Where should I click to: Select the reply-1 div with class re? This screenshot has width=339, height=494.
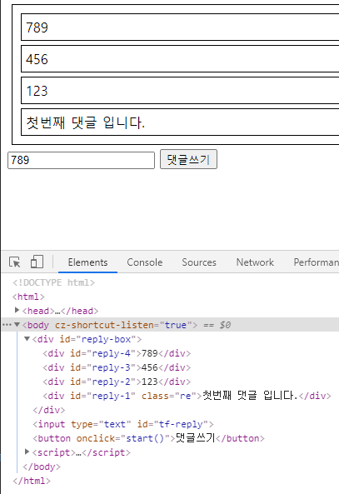tap(187, 396)
